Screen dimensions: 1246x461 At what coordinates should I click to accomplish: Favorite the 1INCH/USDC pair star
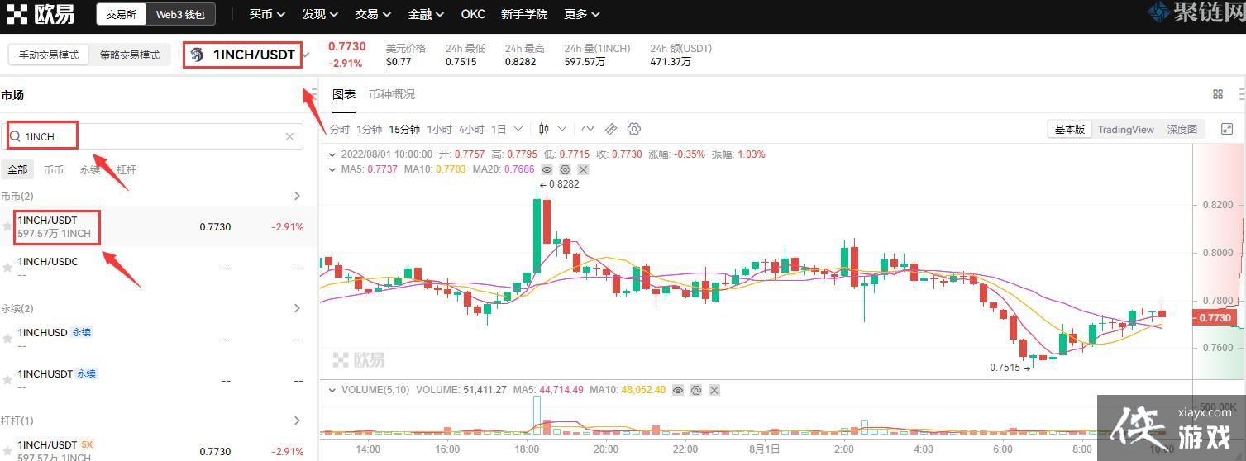(x=7, y=268)
